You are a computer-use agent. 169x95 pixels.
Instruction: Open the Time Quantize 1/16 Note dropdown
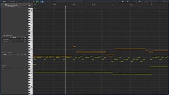coord(13,37)
